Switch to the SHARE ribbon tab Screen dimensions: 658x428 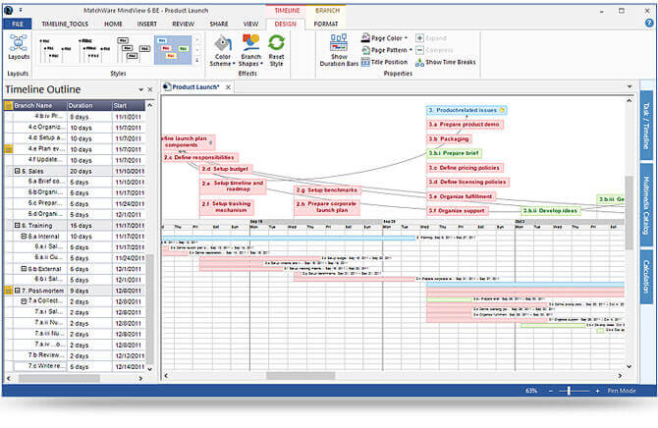219,24
